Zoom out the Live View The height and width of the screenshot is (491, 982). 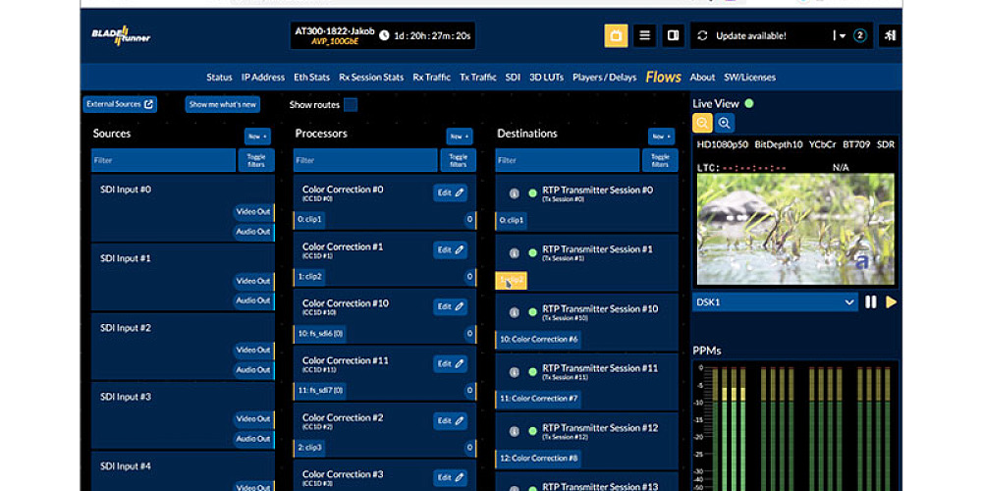702,123
